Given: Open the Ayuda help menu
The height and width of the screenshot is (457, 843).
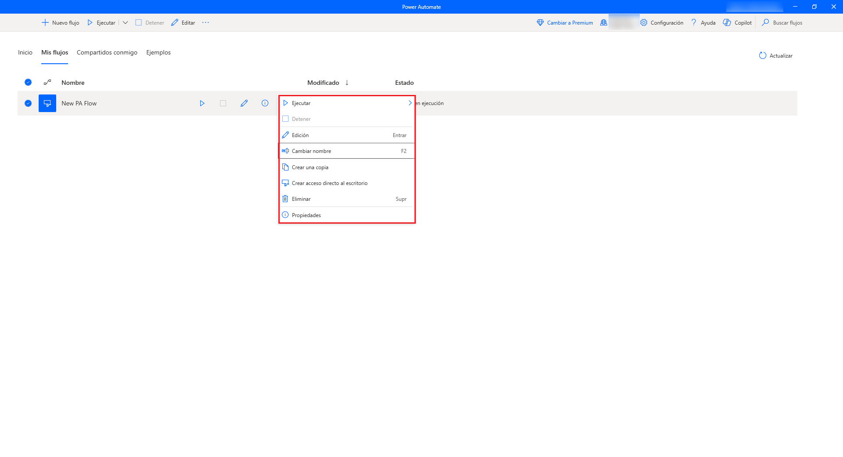Looking at the screenshot, I should click(703, 22).
